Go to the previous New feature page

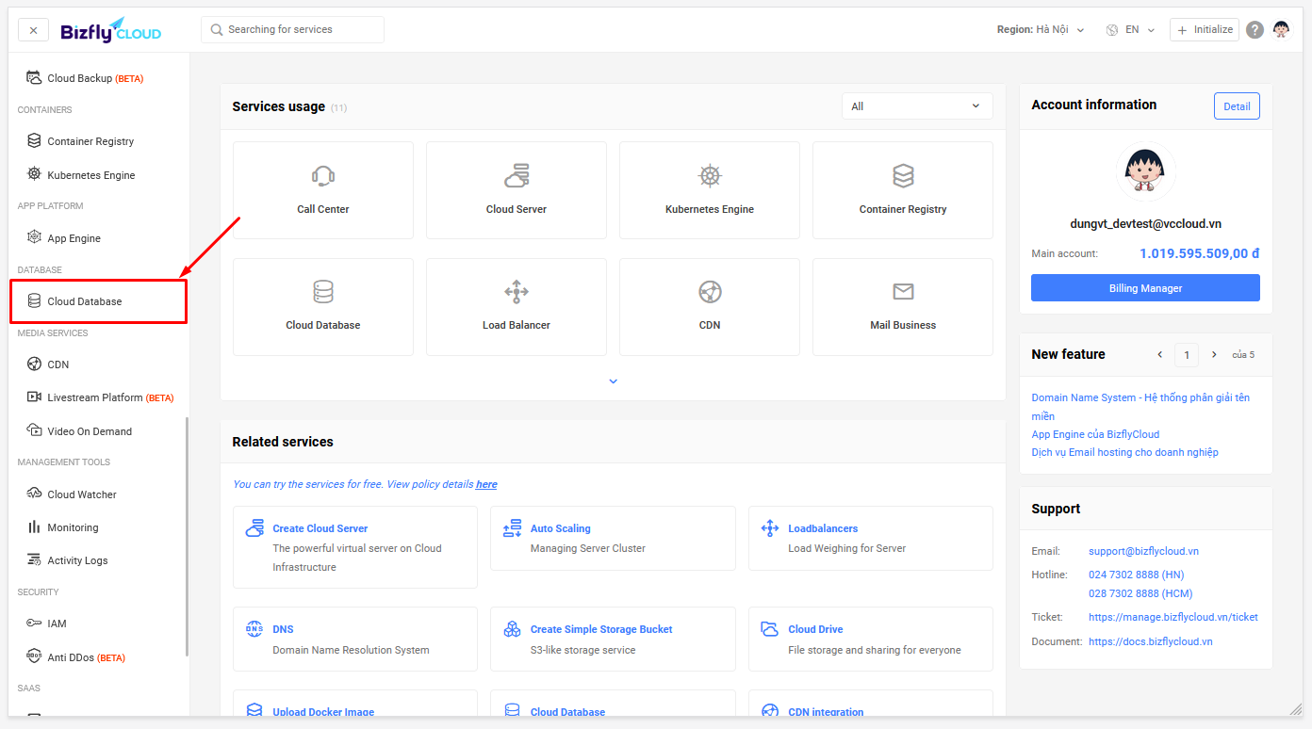[1160, 355]
